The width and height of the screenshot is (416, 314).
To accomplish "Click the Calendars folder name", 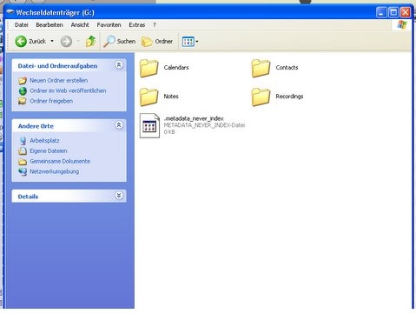I will pos(176,68).
